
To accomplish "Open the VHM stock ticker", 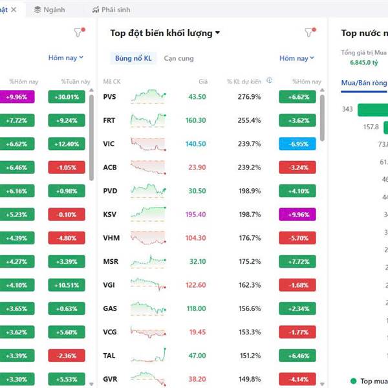I will 111,238.
